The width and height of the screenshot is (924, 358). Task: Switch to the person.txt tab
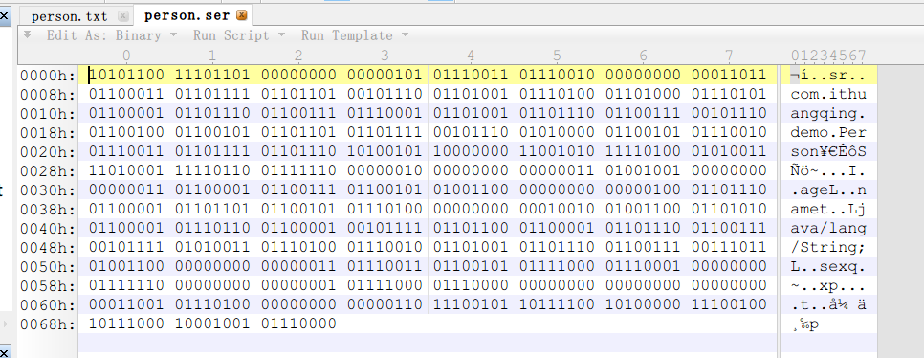[x=70, y=16]
